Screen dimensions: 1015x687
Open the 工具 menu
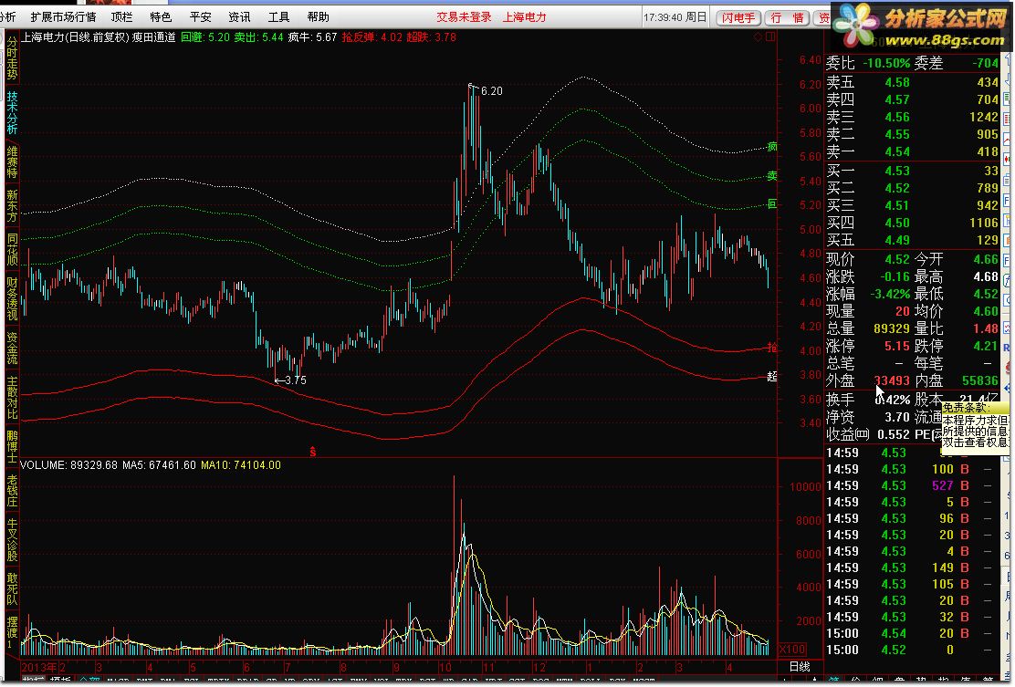(x=279, y=16)
